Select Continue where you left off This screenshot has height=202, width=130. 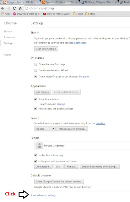tap(36, 70)
